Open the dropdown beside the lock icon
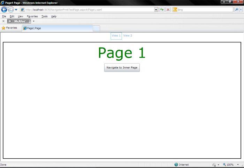Image resolution: width=244 pixels, height=168 pixels. tap(218, 165)
